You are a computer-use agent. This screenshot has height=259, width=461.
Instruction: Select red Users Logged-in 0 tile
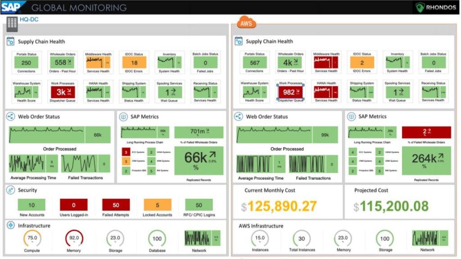(x=74, y=205)
